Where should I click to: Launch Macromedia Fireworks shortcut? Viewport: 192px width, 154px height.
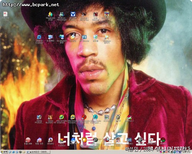tap(73, 119)
